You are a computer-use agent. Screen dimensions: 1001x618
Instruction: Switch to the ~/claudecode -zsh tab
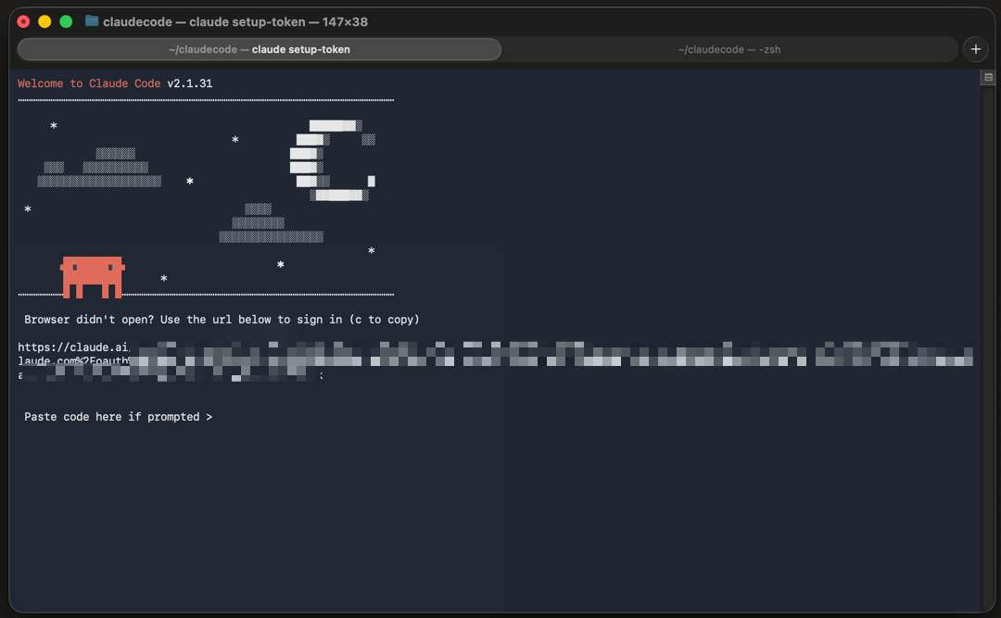(x=729, y=49)
